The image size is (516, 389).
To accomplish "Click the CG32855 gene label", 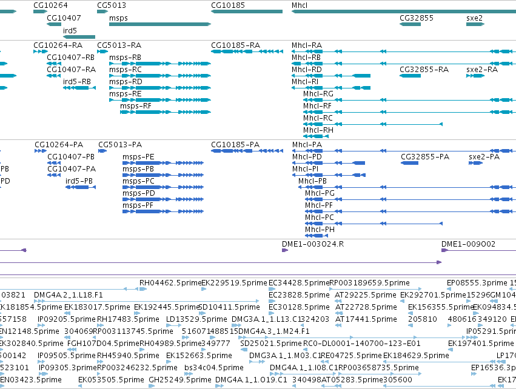I will (417, 18).
